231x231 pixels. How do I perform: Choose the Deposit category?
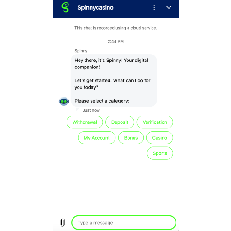(x=120, y=122)
